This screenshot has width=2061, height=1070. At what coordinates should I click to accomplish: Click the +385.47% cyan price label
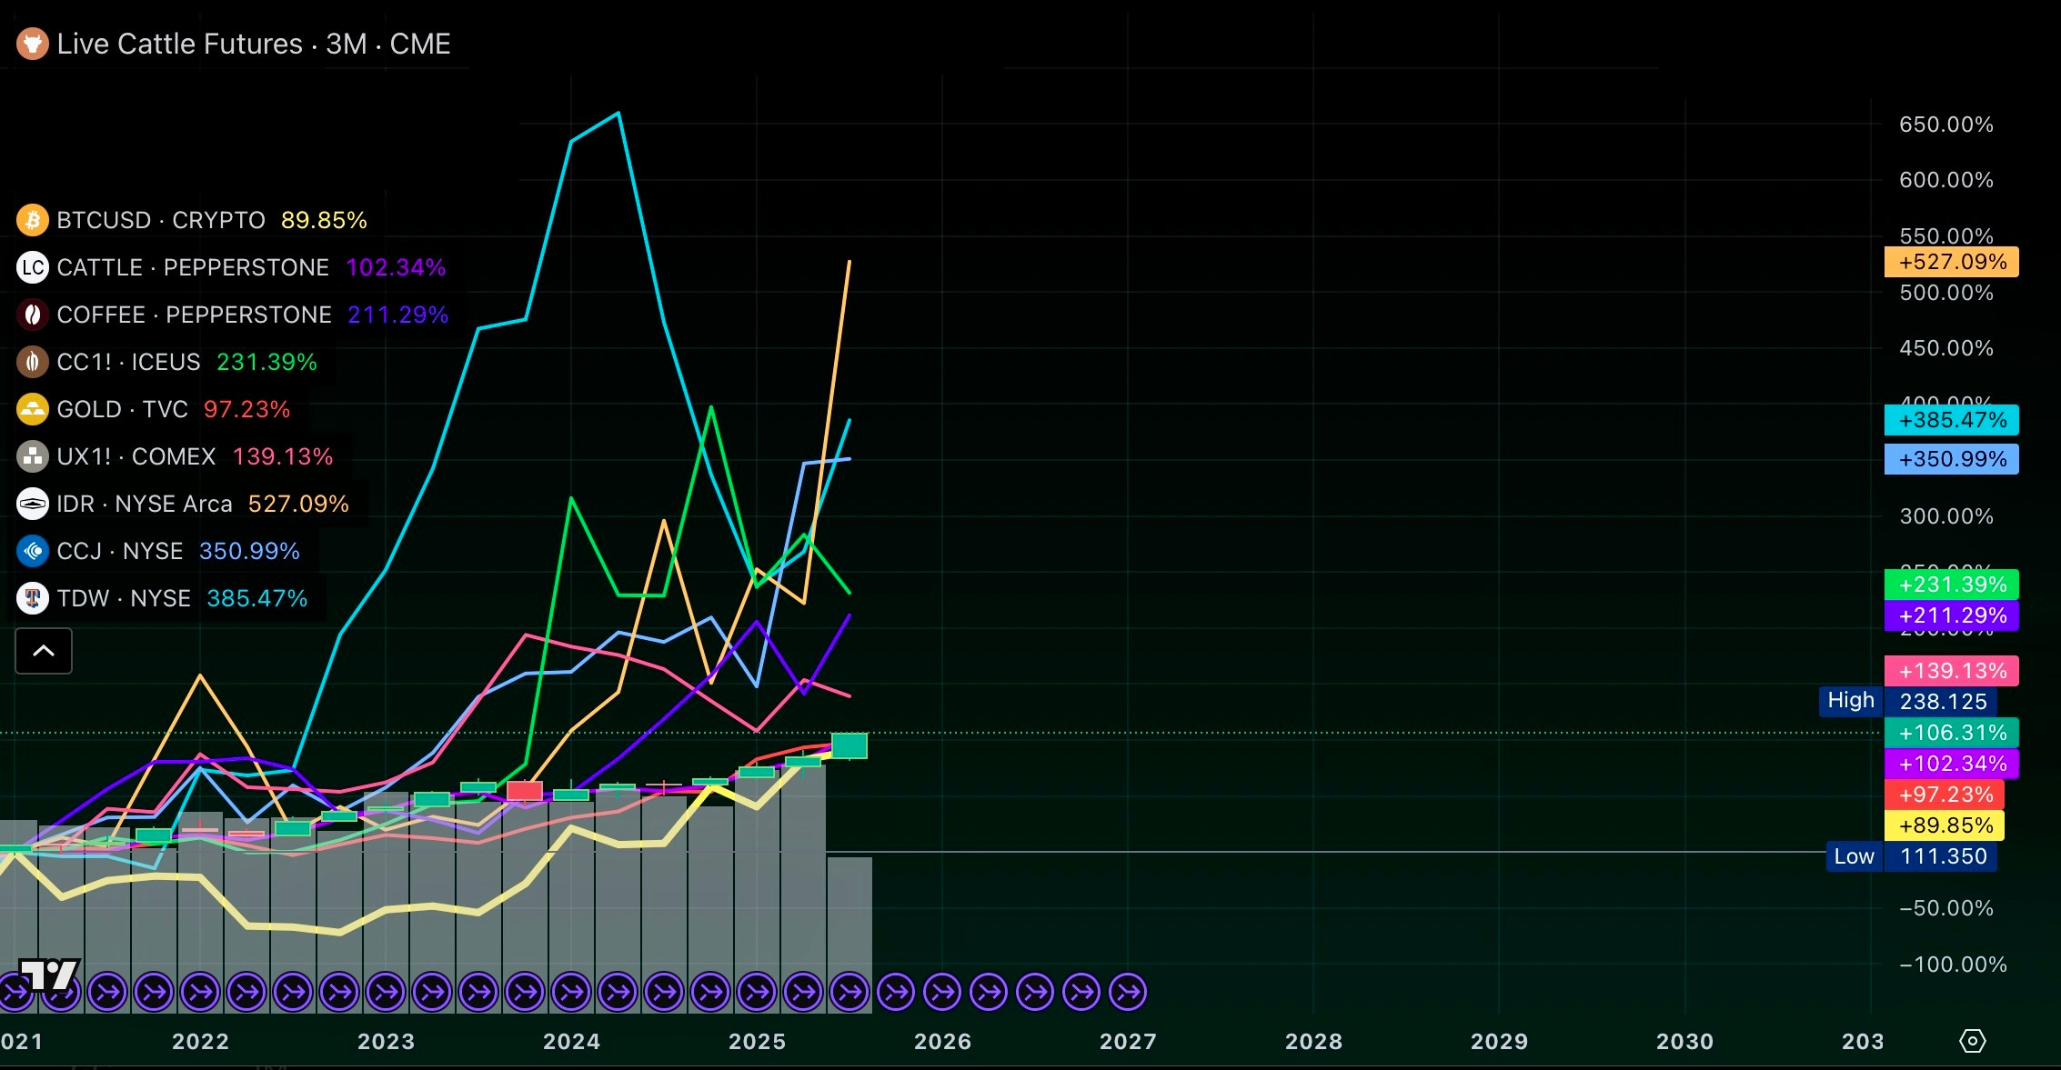(x=1952, y=420)
